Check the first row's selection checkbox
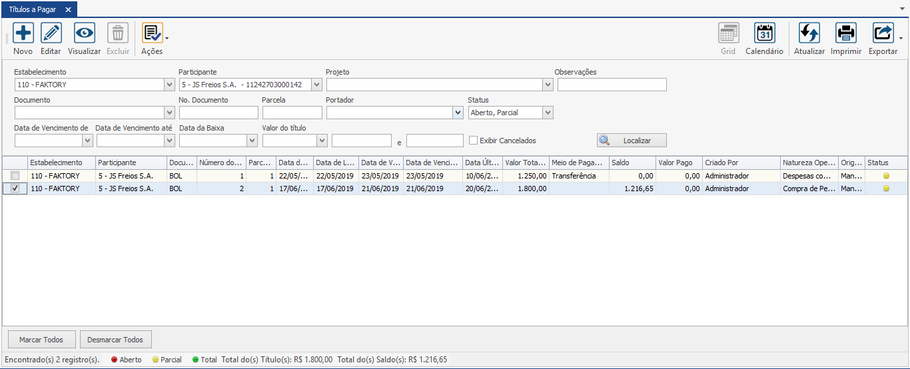The image size is (910, 369). (x=15, y=176)
